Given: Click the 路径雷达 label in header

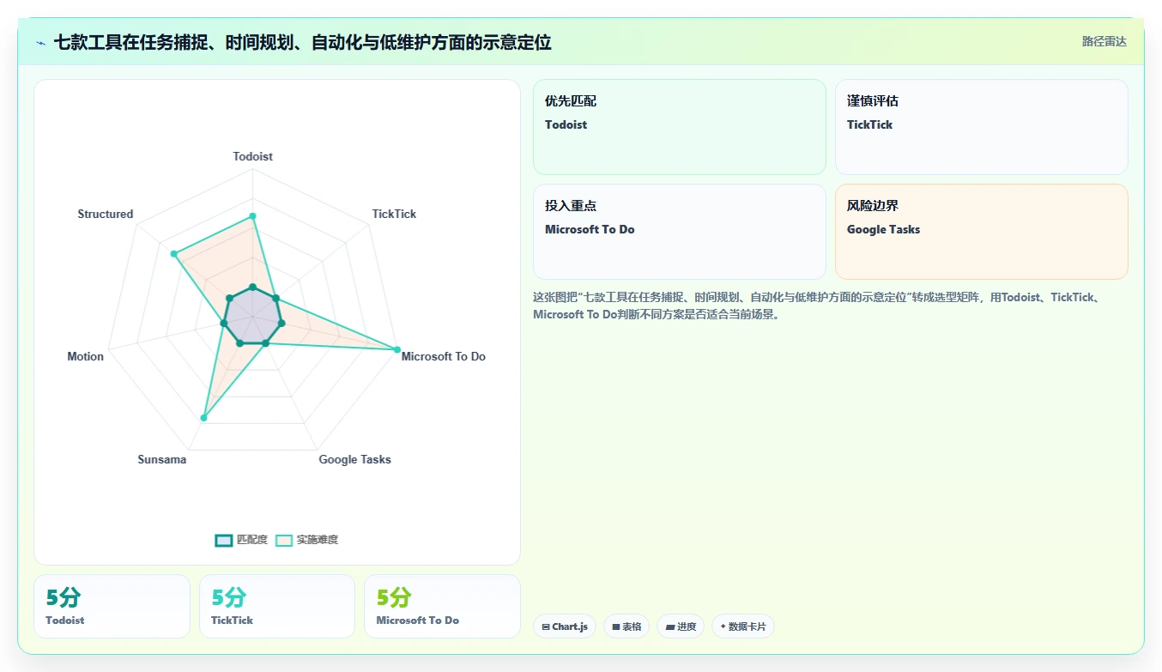Looking at the screenshot, I should pos(1104,41).
